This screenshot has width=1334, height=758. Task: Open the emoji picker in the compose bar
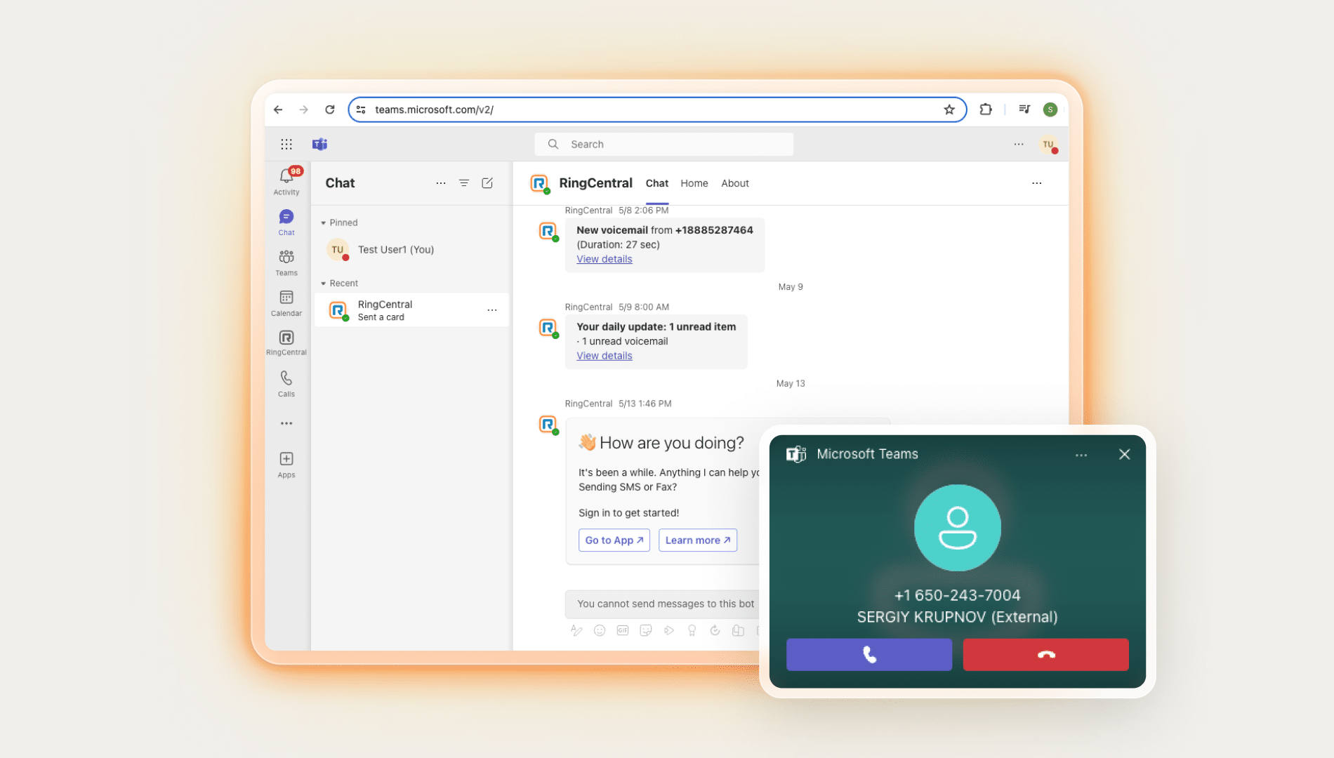[599, 630]
